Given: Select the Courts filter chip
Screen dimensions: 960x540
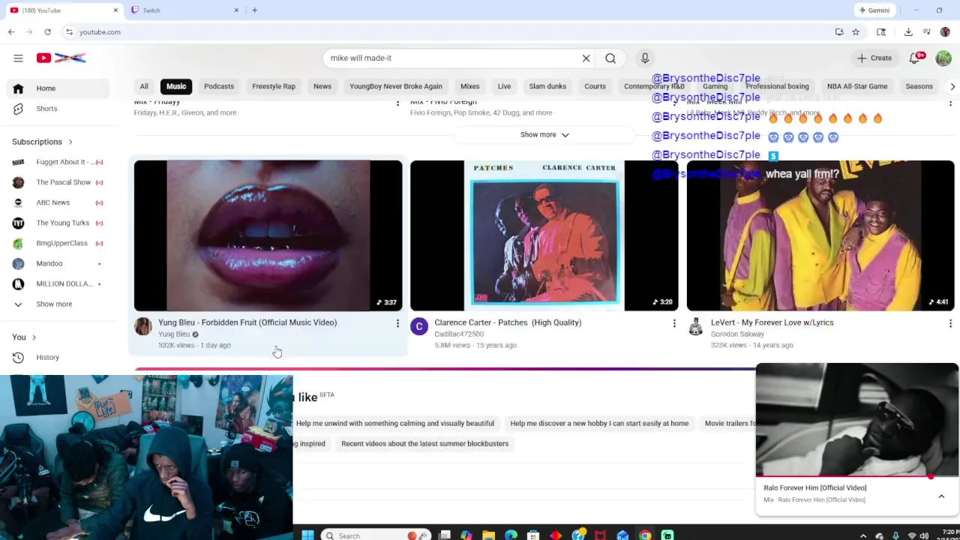Looking at the screenshot, I should pyautogui.click(x=595, y=86).
